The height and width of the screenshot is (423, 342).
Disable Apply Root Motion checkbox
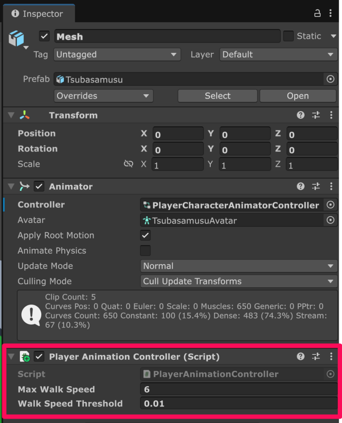point(145,235)
